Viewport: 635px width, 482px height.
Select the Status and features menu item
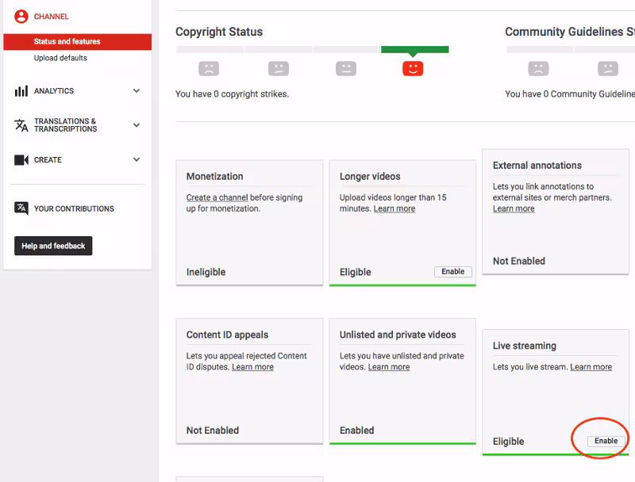coord(67,41)
